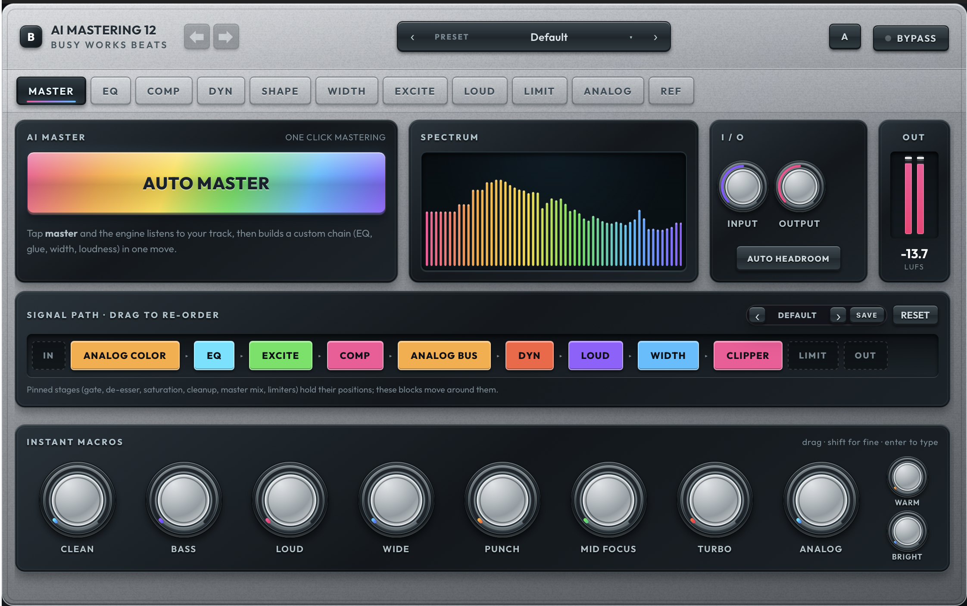The height and width of the screenshot is (606, 967).
Task: Select the DYN signal path block
Action: tap(529, 356)
